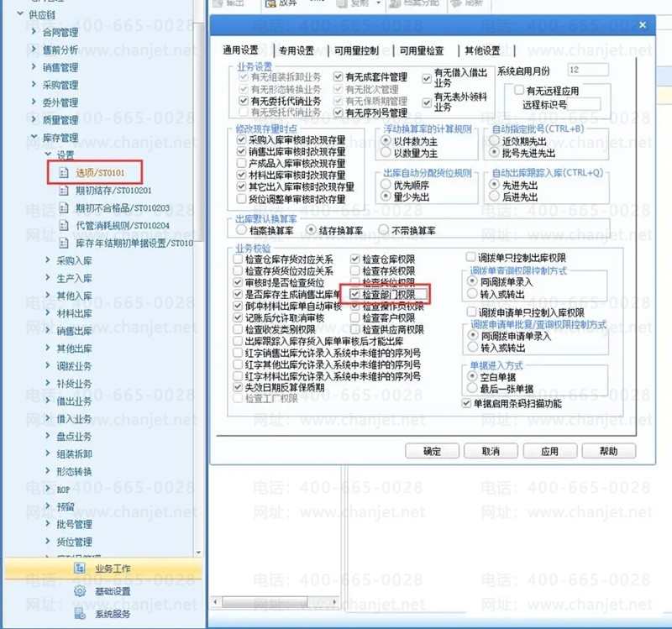Uncheck 采购入库审核时改现存量
672x629 pixels.
241,139
